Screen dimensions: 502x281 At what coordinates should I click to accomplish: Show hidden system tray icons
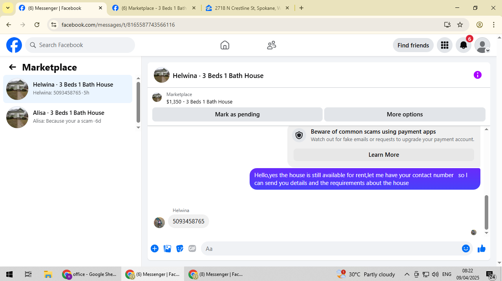click(x=407, y=274)
